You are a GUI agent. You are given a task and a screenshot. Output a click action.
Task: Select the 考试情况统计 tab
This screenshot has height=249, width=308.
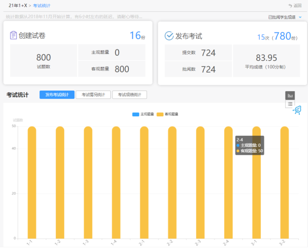pyautogui.click(x=93, y=95)
